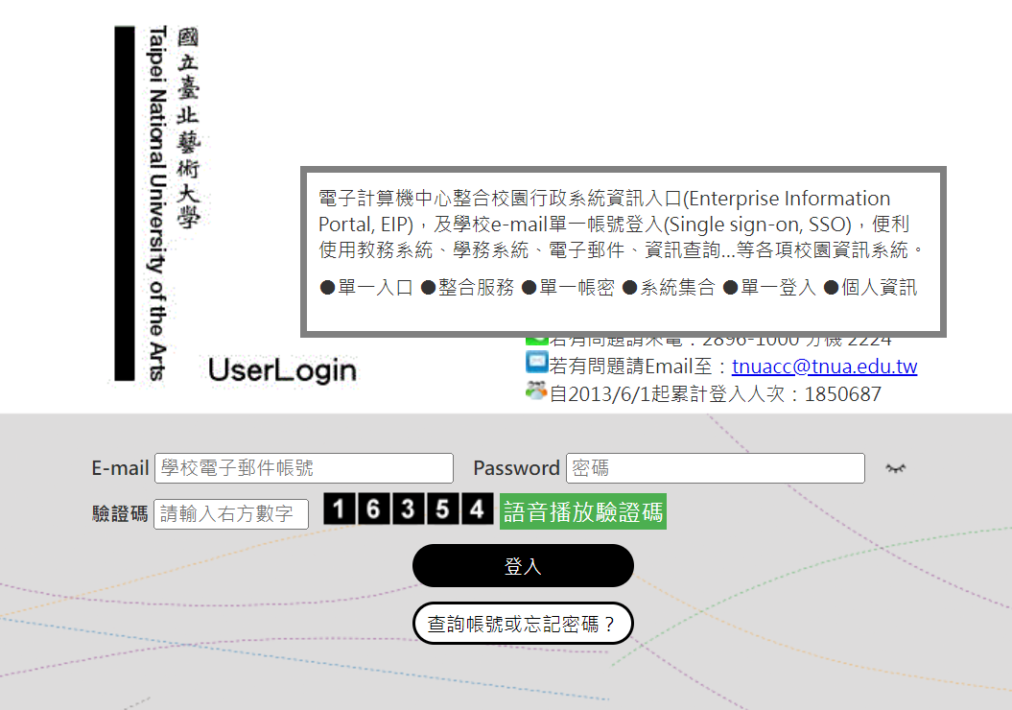
Task: Click the Password field label
Action: click(516, 468)
